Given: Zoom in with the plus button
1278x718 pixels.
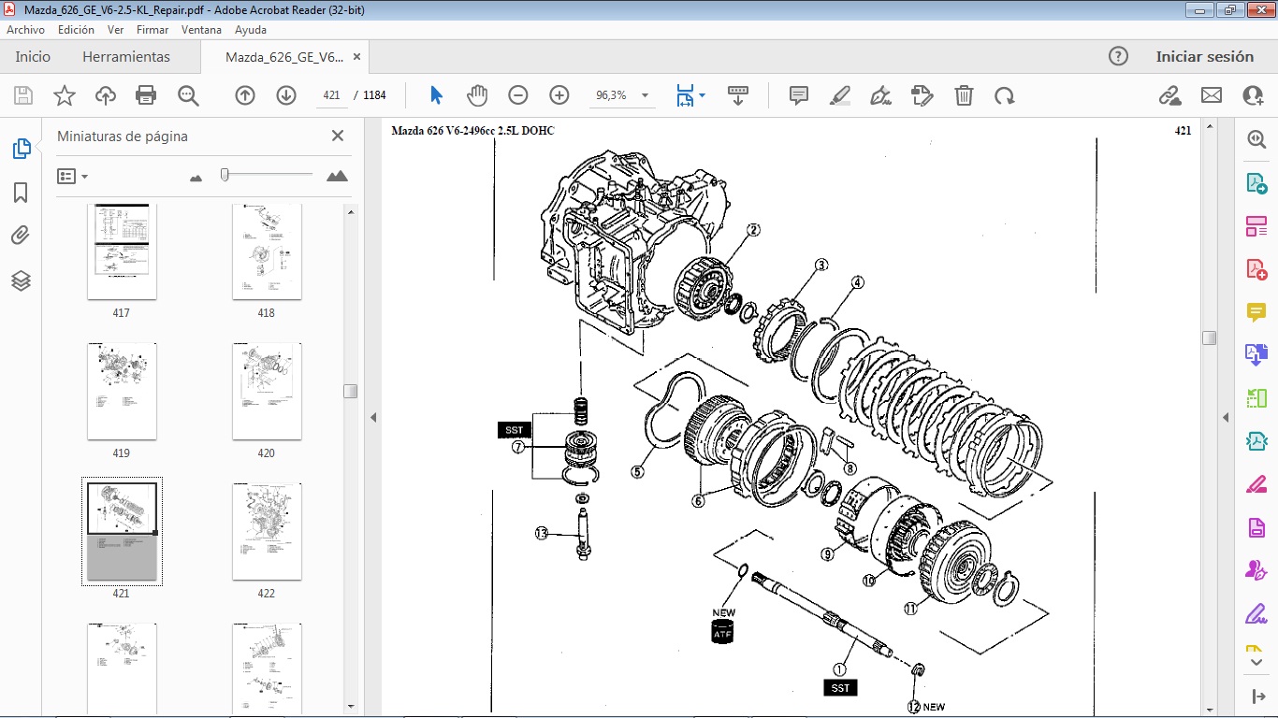Looking at the screenshot, I should pyautogui.click(x=559, y=95).
